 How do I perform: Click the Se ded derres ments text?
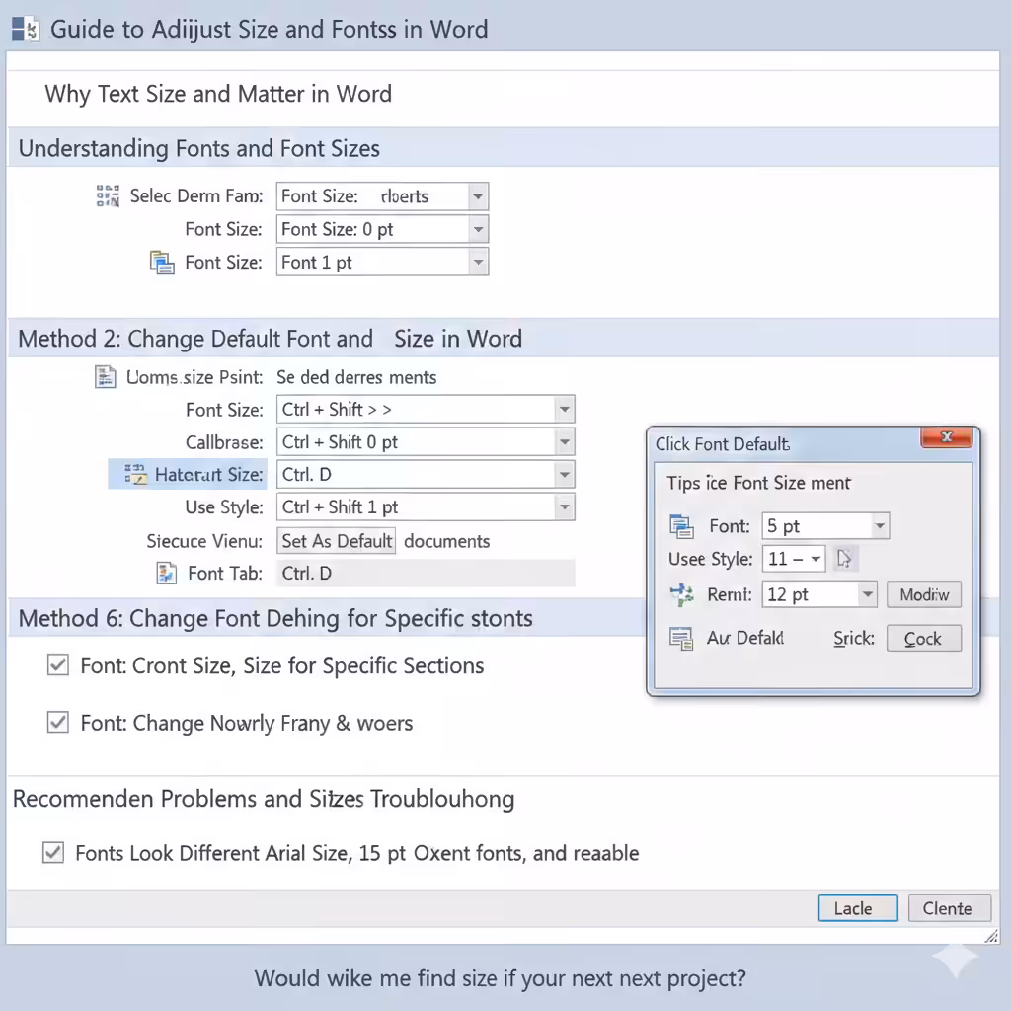(356, 376)
